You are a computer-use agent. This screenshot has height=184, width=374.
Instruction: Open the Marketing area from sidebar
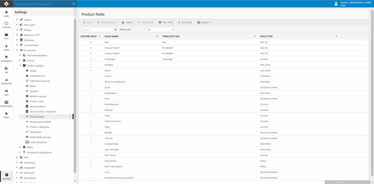(6, 81)
